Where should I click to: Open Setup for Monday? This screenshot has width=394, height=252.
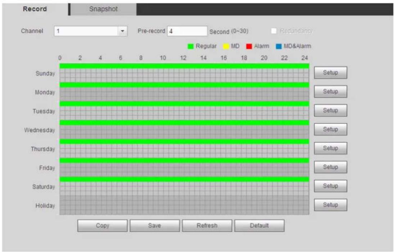(x=330, y=91)
